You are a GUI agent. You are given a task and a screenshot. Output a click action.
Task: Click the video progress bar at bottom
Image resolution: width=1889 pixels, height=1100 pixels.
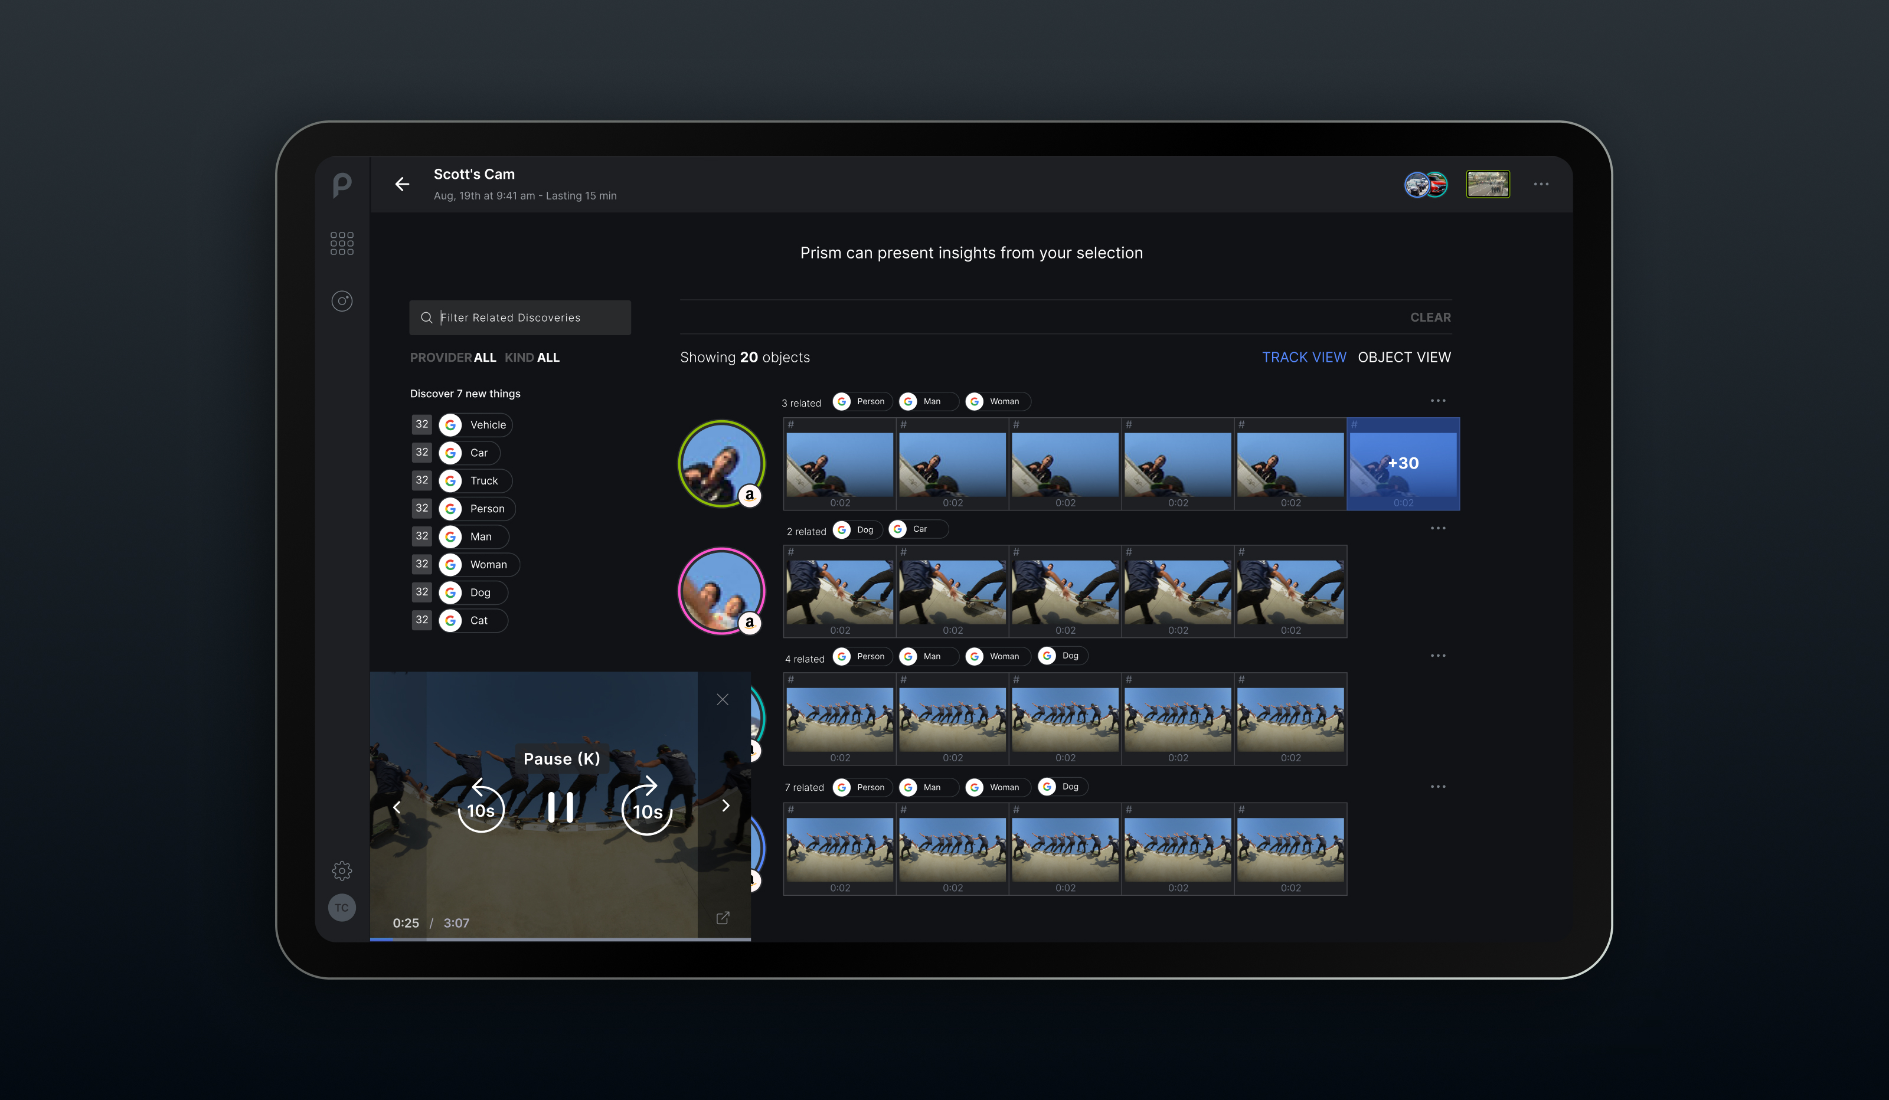click(x=560, y=938)
